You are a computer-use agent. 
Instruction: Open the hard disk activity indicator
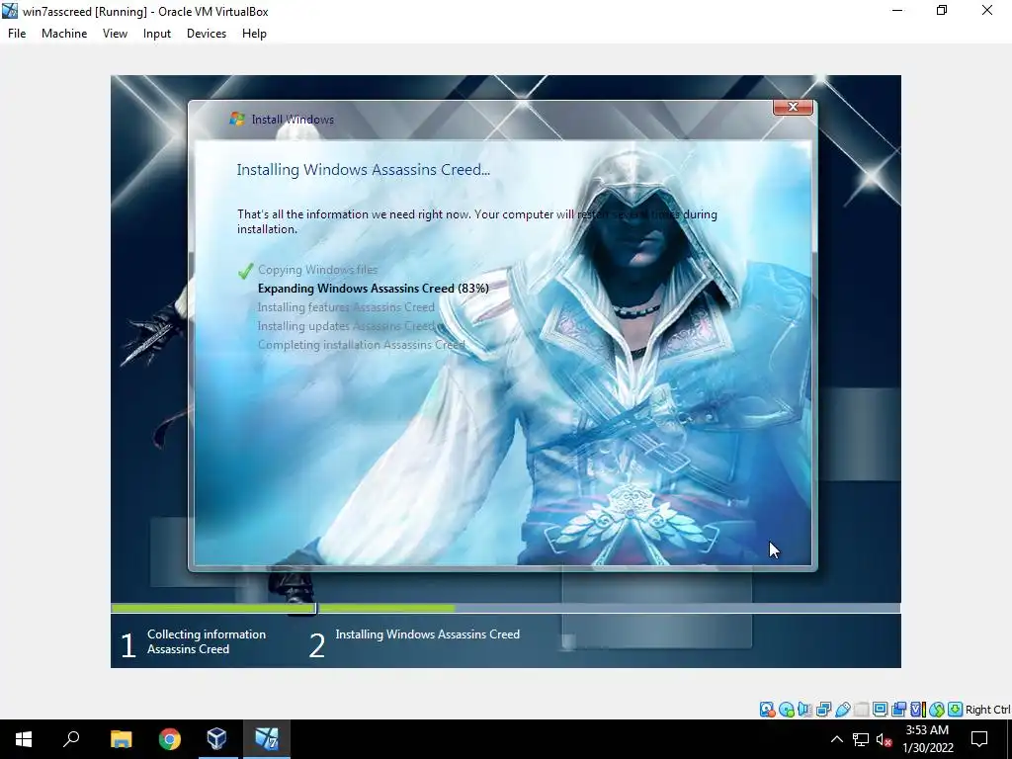coord(767,710)
